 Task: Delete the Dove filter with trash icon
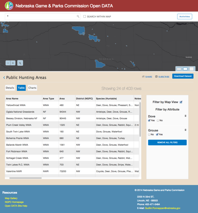pos(185,116)
